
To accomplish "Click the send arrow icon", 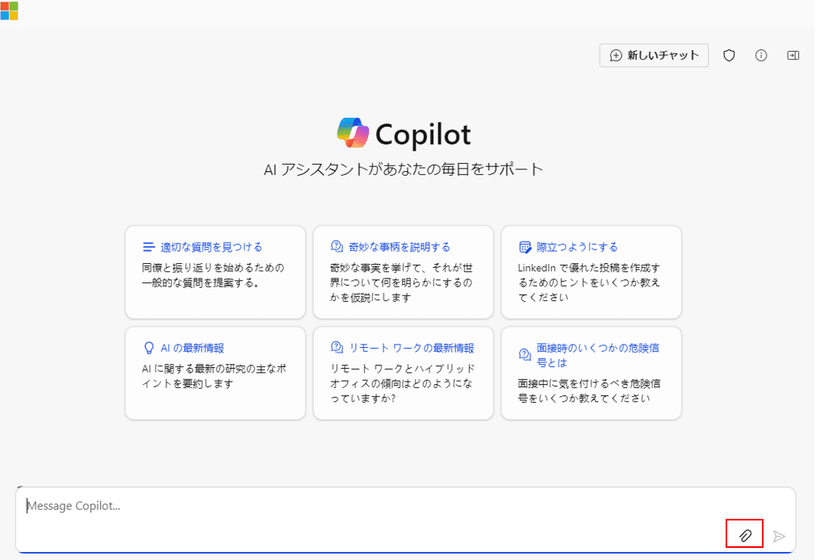I will pos(779,536).
